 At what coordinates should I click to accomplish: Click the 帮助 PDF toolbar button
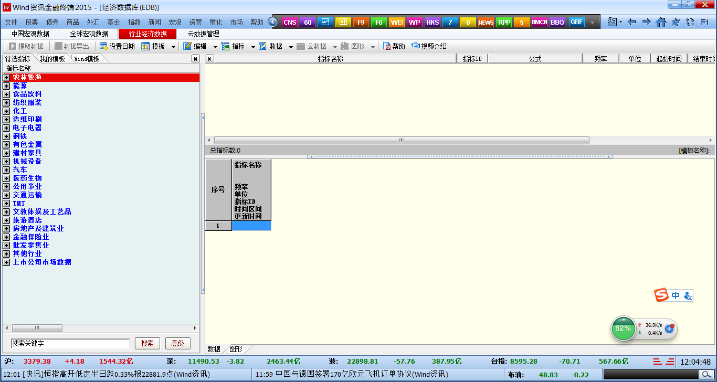pyautogui.click(x=394, y=46)
